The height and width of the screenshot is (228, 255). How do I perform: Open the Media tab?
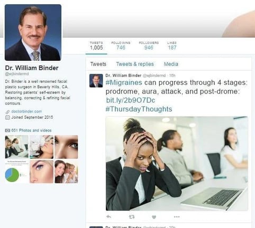point(171,64)
